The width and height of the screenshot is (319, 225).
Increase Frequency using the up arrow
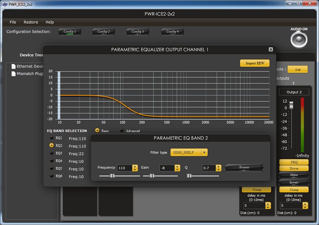135,166
